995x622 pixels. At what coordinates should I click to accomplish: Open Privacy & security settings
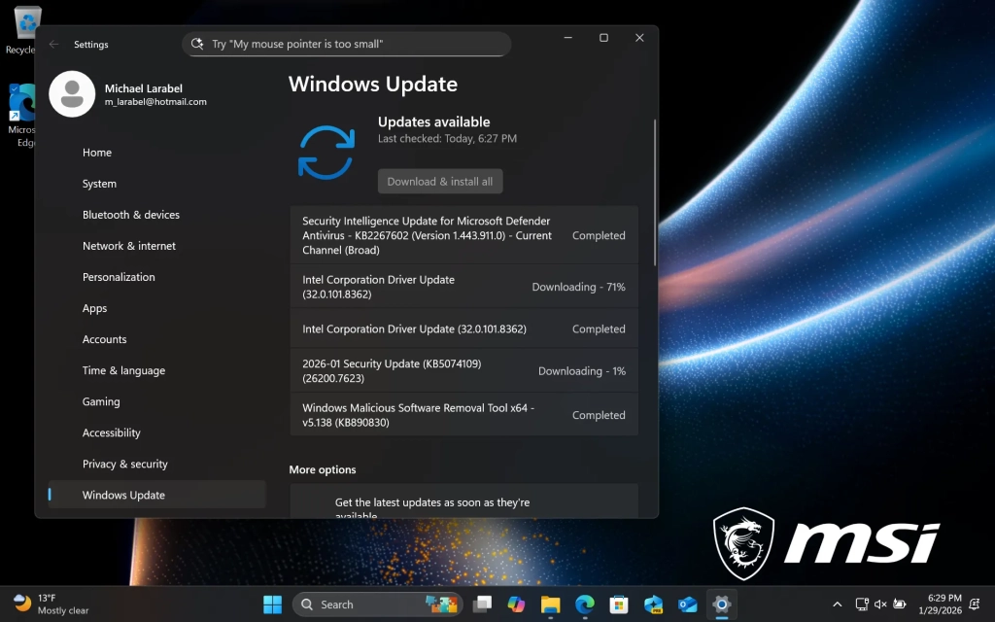[125, 464]
